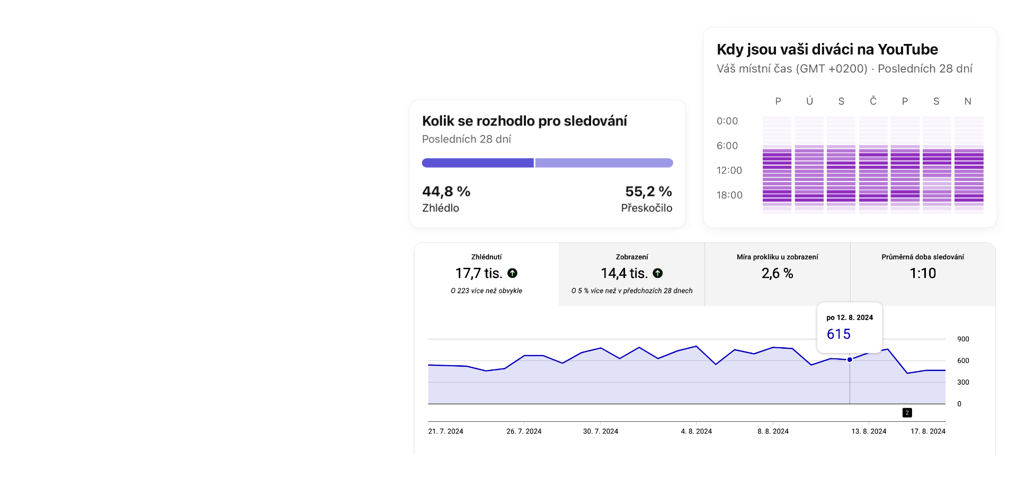Open the Míra prokliku u zobrazení tab

pyautogui.click(x=778, y=274)
